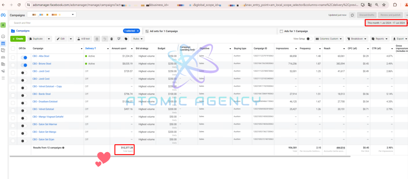Open the Rules dropdown
The image size is (408, 179).
(138, 39)
